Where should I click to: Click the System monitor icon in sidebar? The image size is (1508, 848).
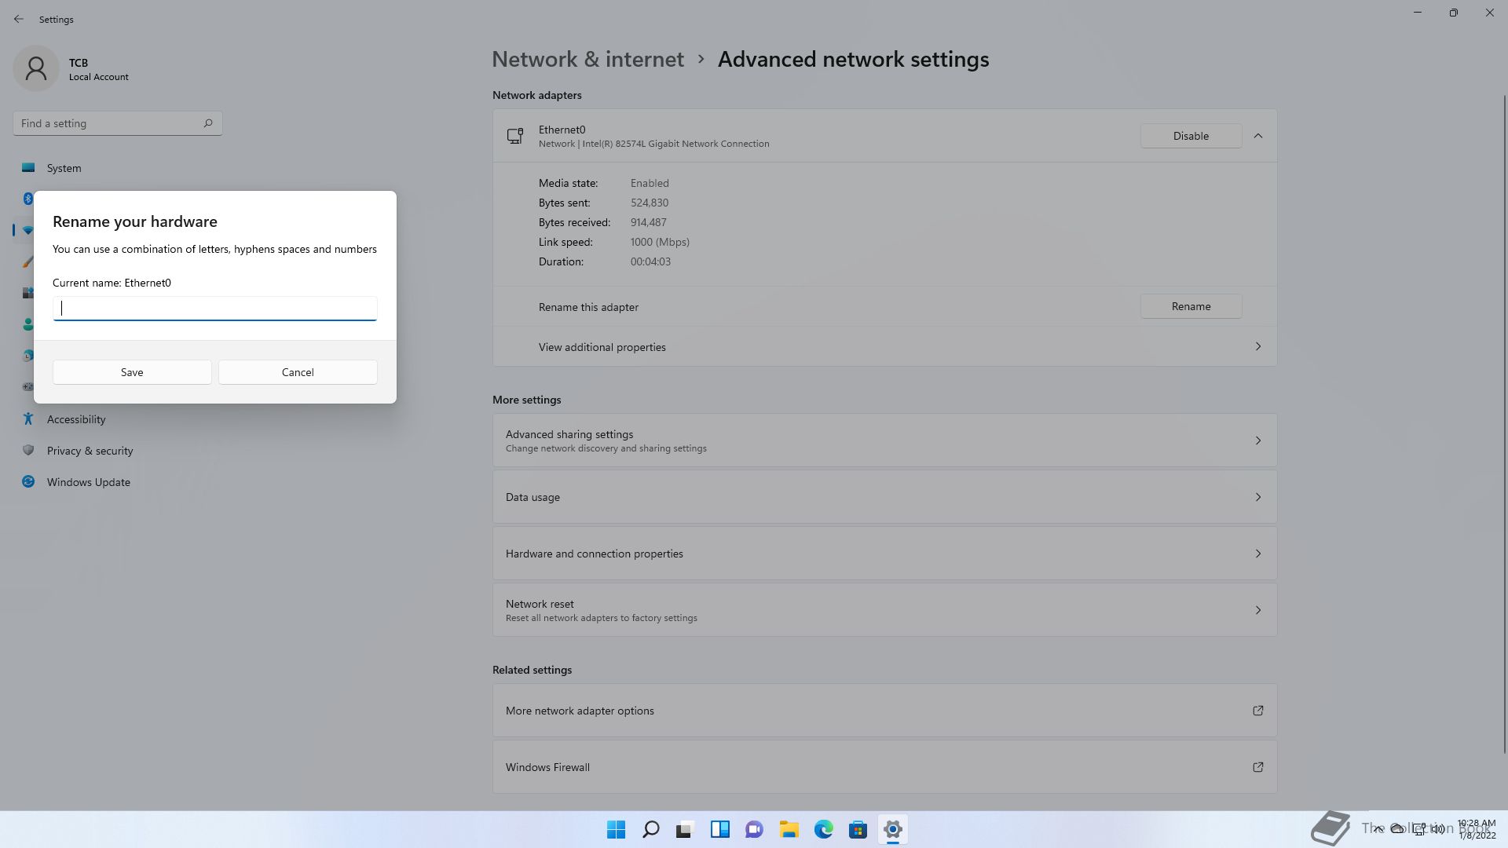[28, 167]
